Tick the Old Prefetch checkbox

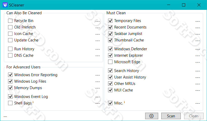[10, 27]
